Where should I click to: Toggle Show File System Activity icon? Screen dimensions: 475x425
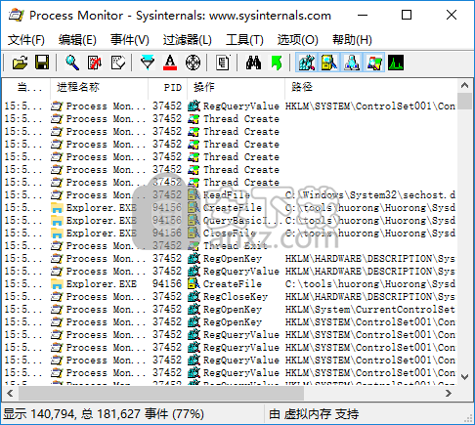[329, 63]
